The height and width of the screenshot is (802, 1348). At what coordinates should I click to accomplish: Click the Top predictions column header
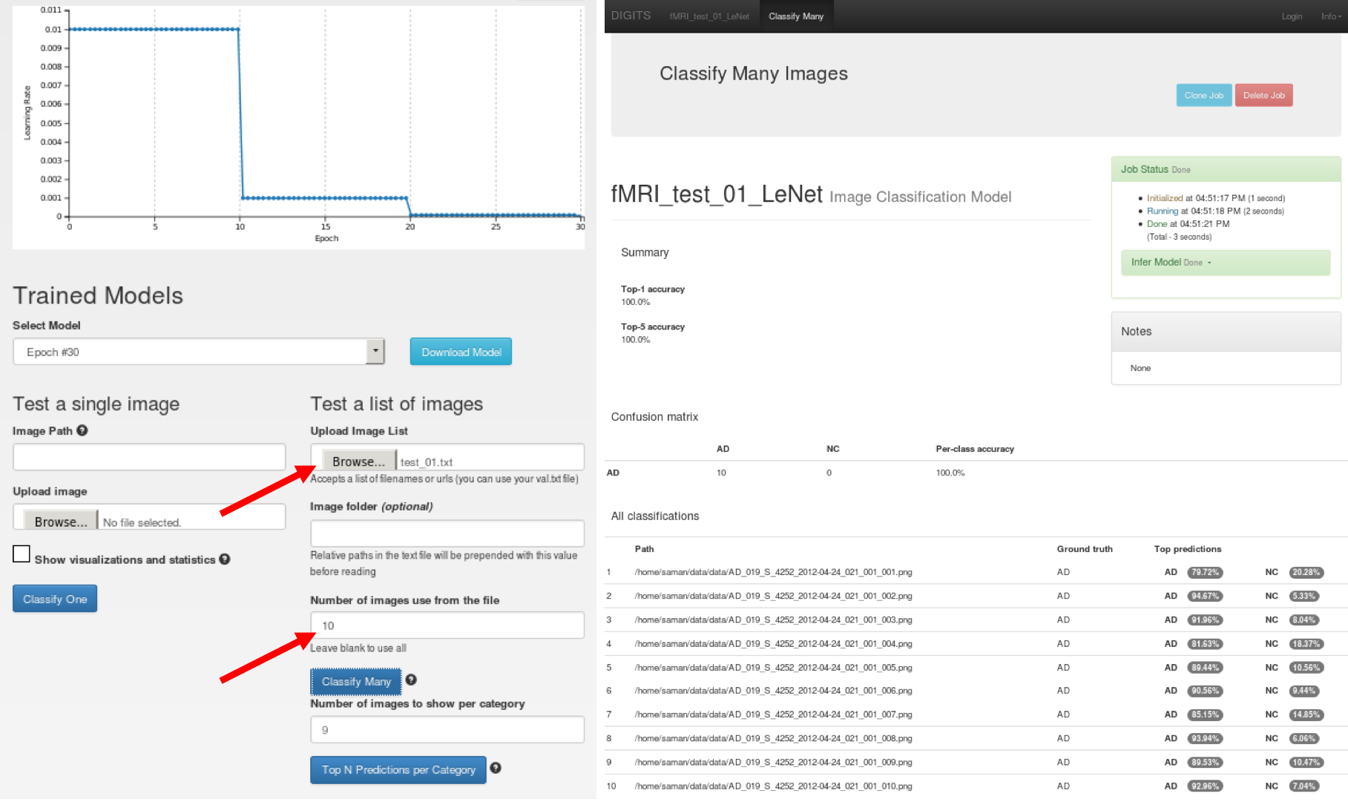(1187, 549)
